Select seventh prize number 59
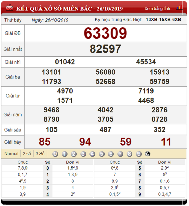Image resolution: width=189 pixels, height=206 pixels. coord(126,142)
